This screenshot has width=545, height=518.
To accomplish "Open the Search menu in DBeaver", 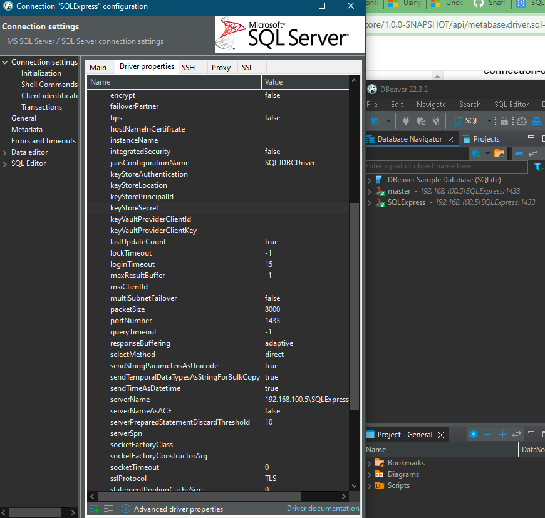I will pos(470,105).
